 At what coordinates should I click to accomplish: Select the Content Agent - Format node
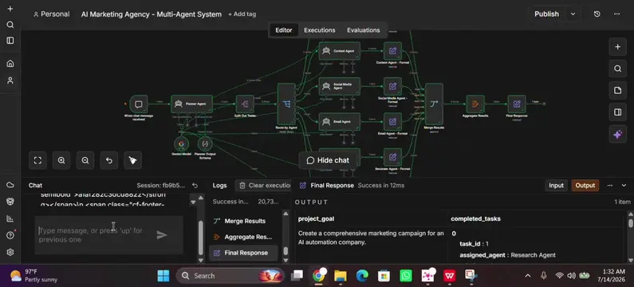coord(392,51)
